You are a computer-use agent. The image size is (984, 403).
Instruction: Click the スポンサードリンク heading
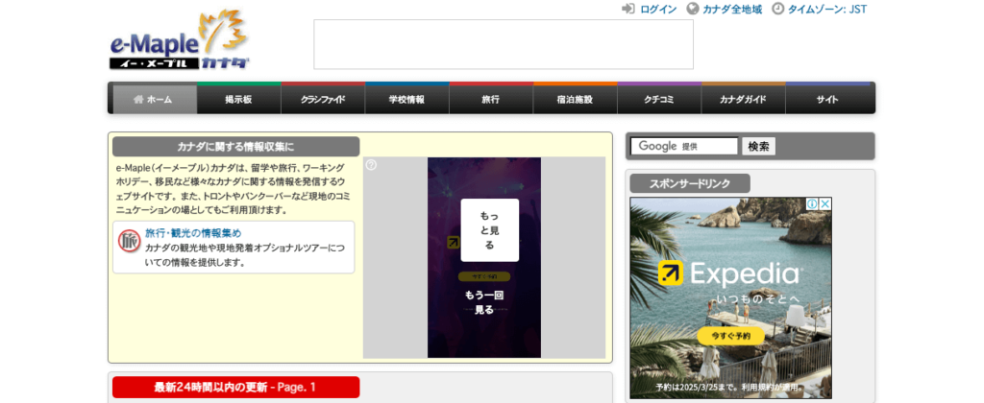pos(690,183)
